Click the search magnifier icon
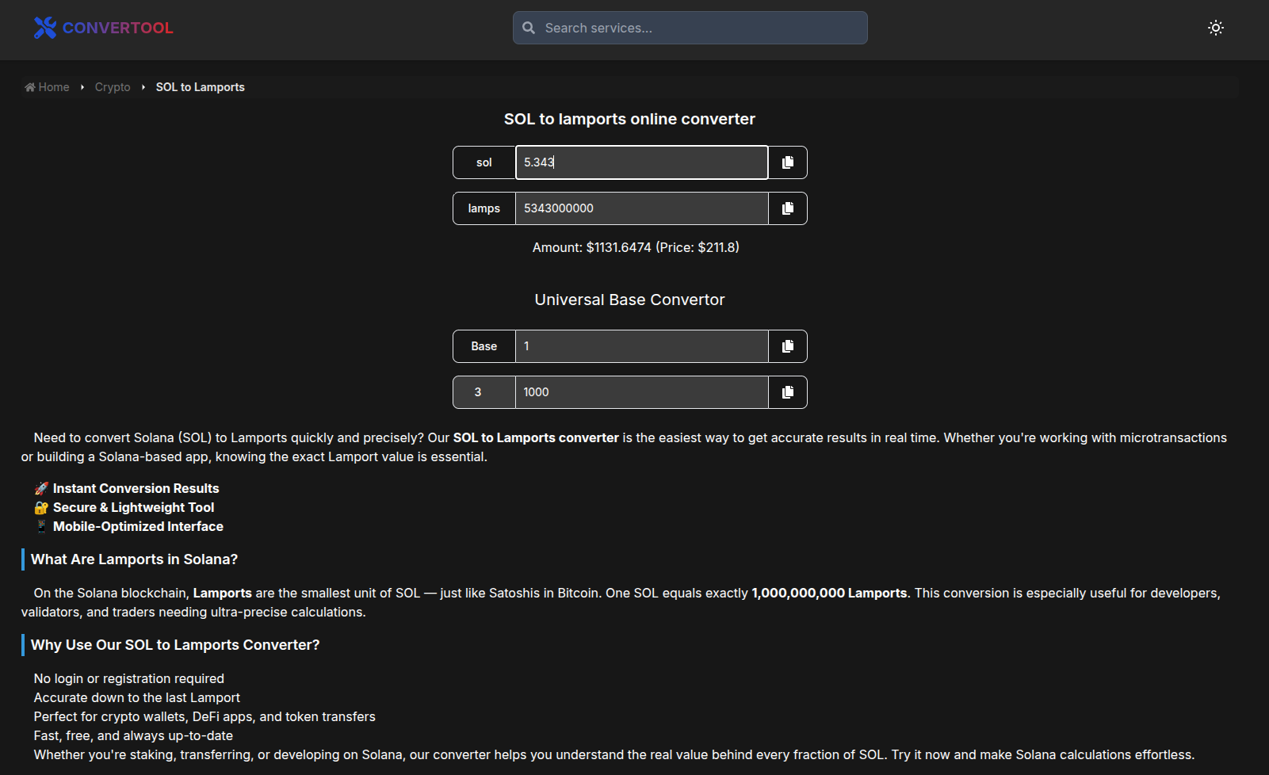 pyautogui.click(x=529, y=27)
